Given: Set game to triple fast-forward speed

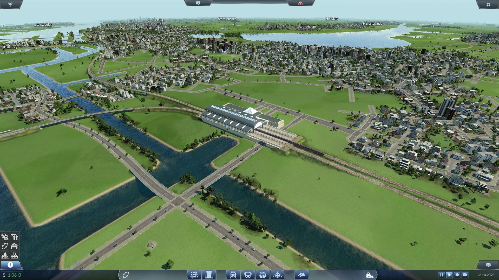Looking at the screenshot, I should [x=465, y=275].
